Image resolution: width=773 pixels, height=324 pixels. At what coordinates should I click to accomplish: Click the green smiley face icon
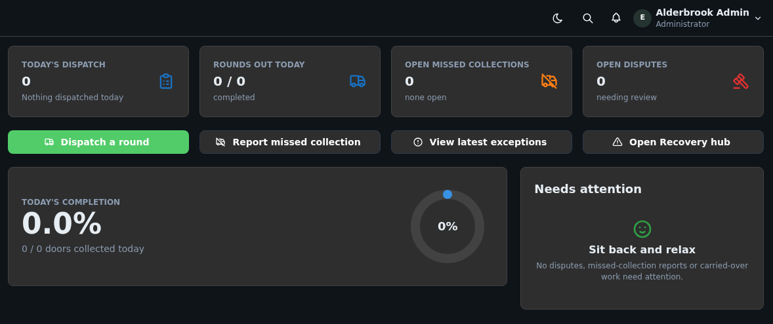click(642, 228)
